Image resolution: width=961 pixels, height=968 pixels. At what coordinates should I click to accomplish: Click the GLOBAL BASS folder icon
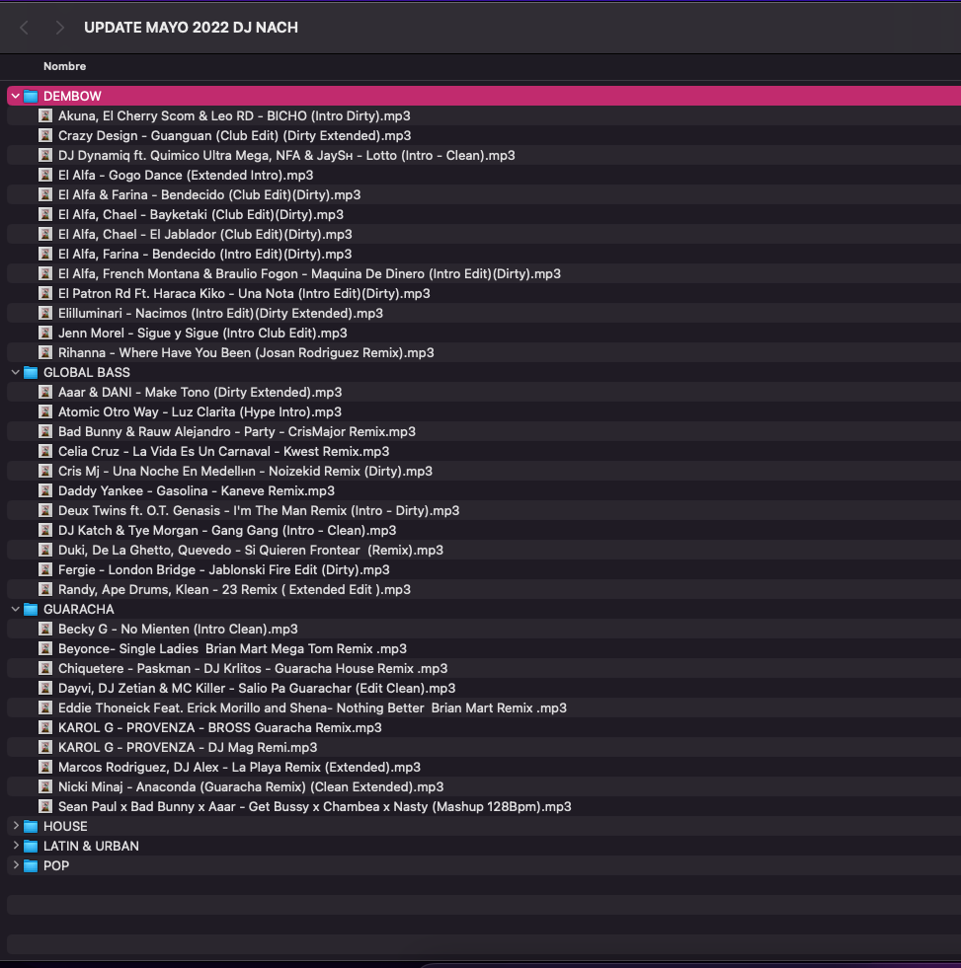click(31, 373)
